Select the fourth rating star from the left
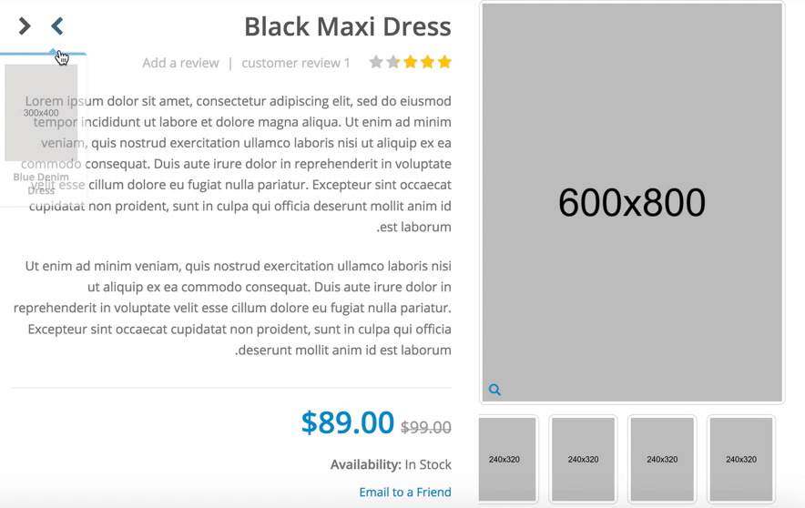 (428, 62)
